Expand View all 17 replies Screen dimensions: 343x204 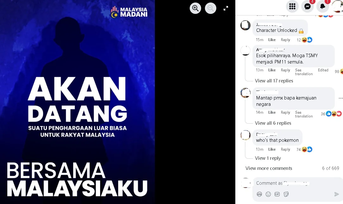(x=274, y=81)
